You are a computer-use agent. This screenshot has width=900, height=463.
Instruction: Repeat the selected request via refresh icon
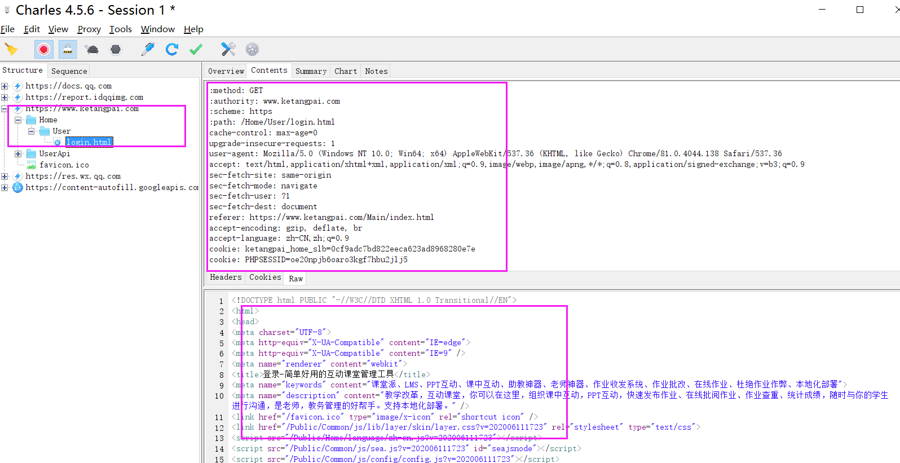[172, 50]
